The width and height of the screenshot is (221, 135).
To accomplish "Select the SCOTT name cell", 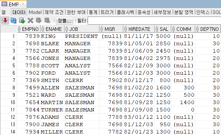I will tap(52, 66).
